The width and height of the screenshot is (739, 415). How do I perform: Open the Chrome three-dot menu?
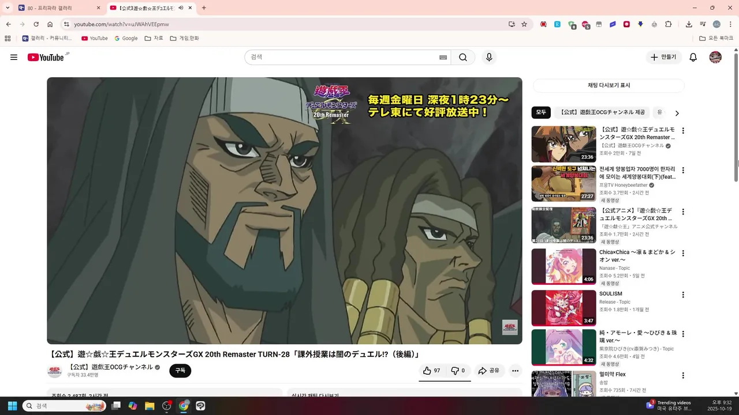730,24
